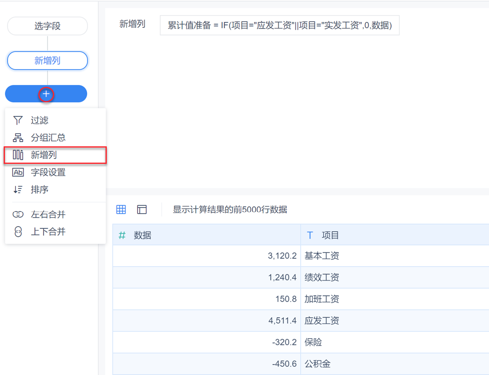Select the filter funnel icon
The image size is (489, 375).
18,120
